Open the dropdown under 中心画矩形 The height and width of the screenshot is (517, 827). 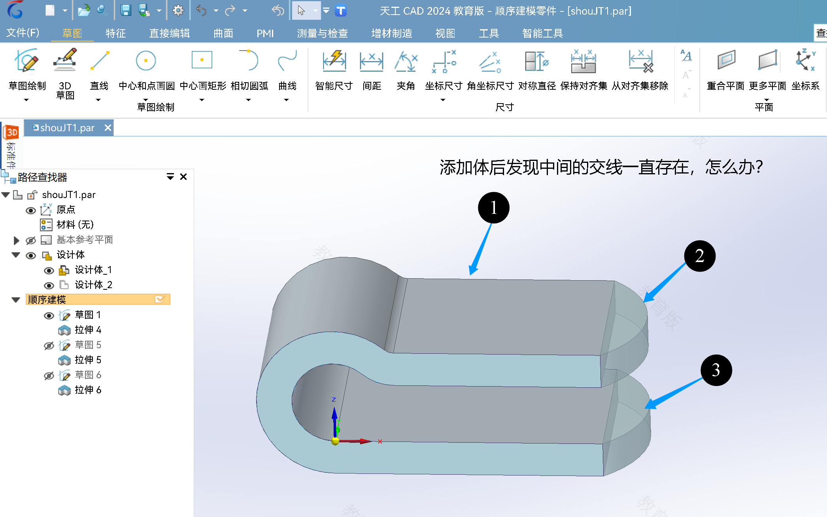coord(202,100)
